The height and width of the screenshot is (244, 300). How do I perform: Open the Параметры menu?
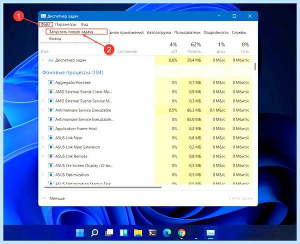tap(65, 24)
